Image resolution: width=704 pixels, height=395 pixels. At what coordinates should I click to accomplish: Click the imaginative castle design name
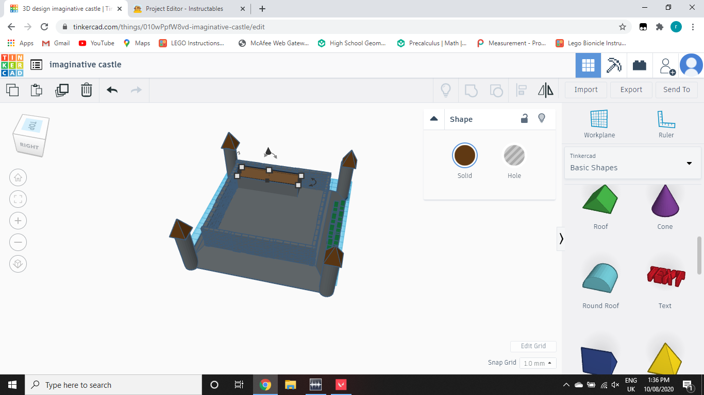click(86, 65)
